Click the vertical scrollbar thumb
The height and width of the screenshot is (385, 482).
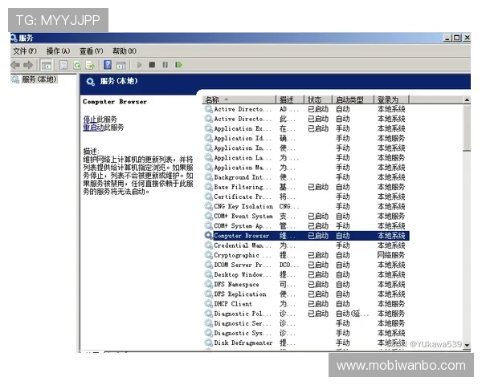click(467, 128)
